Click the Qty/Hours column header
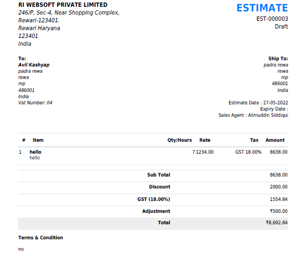Screen dimensions: 298x259 pyautogui.click(x=180, y=140)
